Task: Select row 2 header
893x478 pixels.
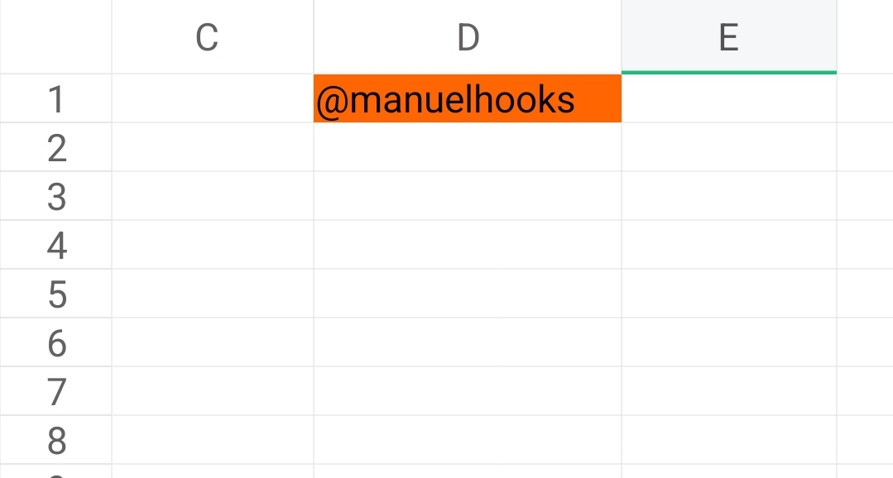Action: tap(55, 147)
